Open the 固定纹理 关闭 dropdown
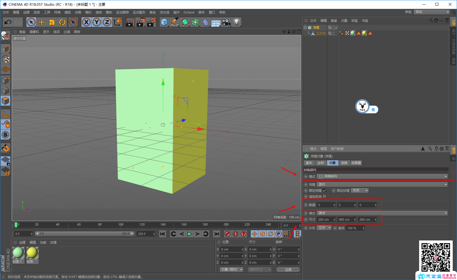 [x=360, y=191]
